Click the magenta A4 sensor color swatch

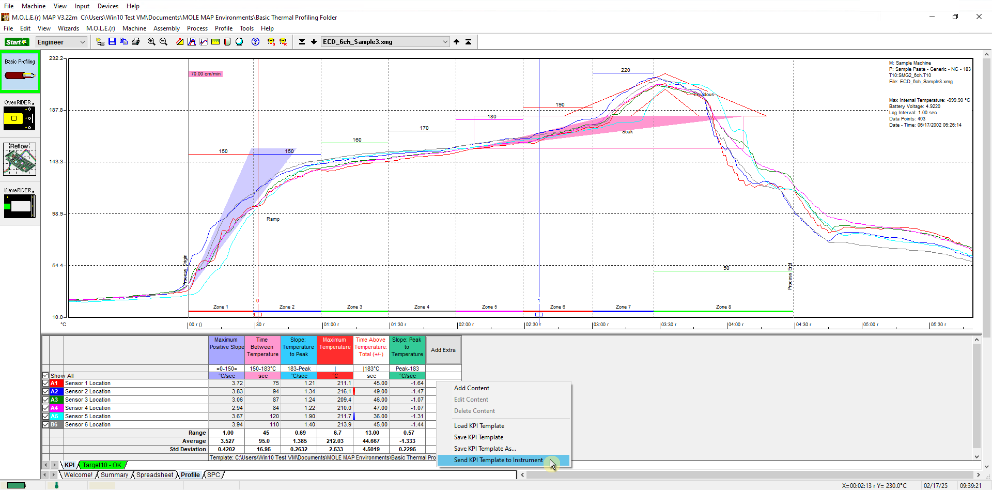[56, 408]
